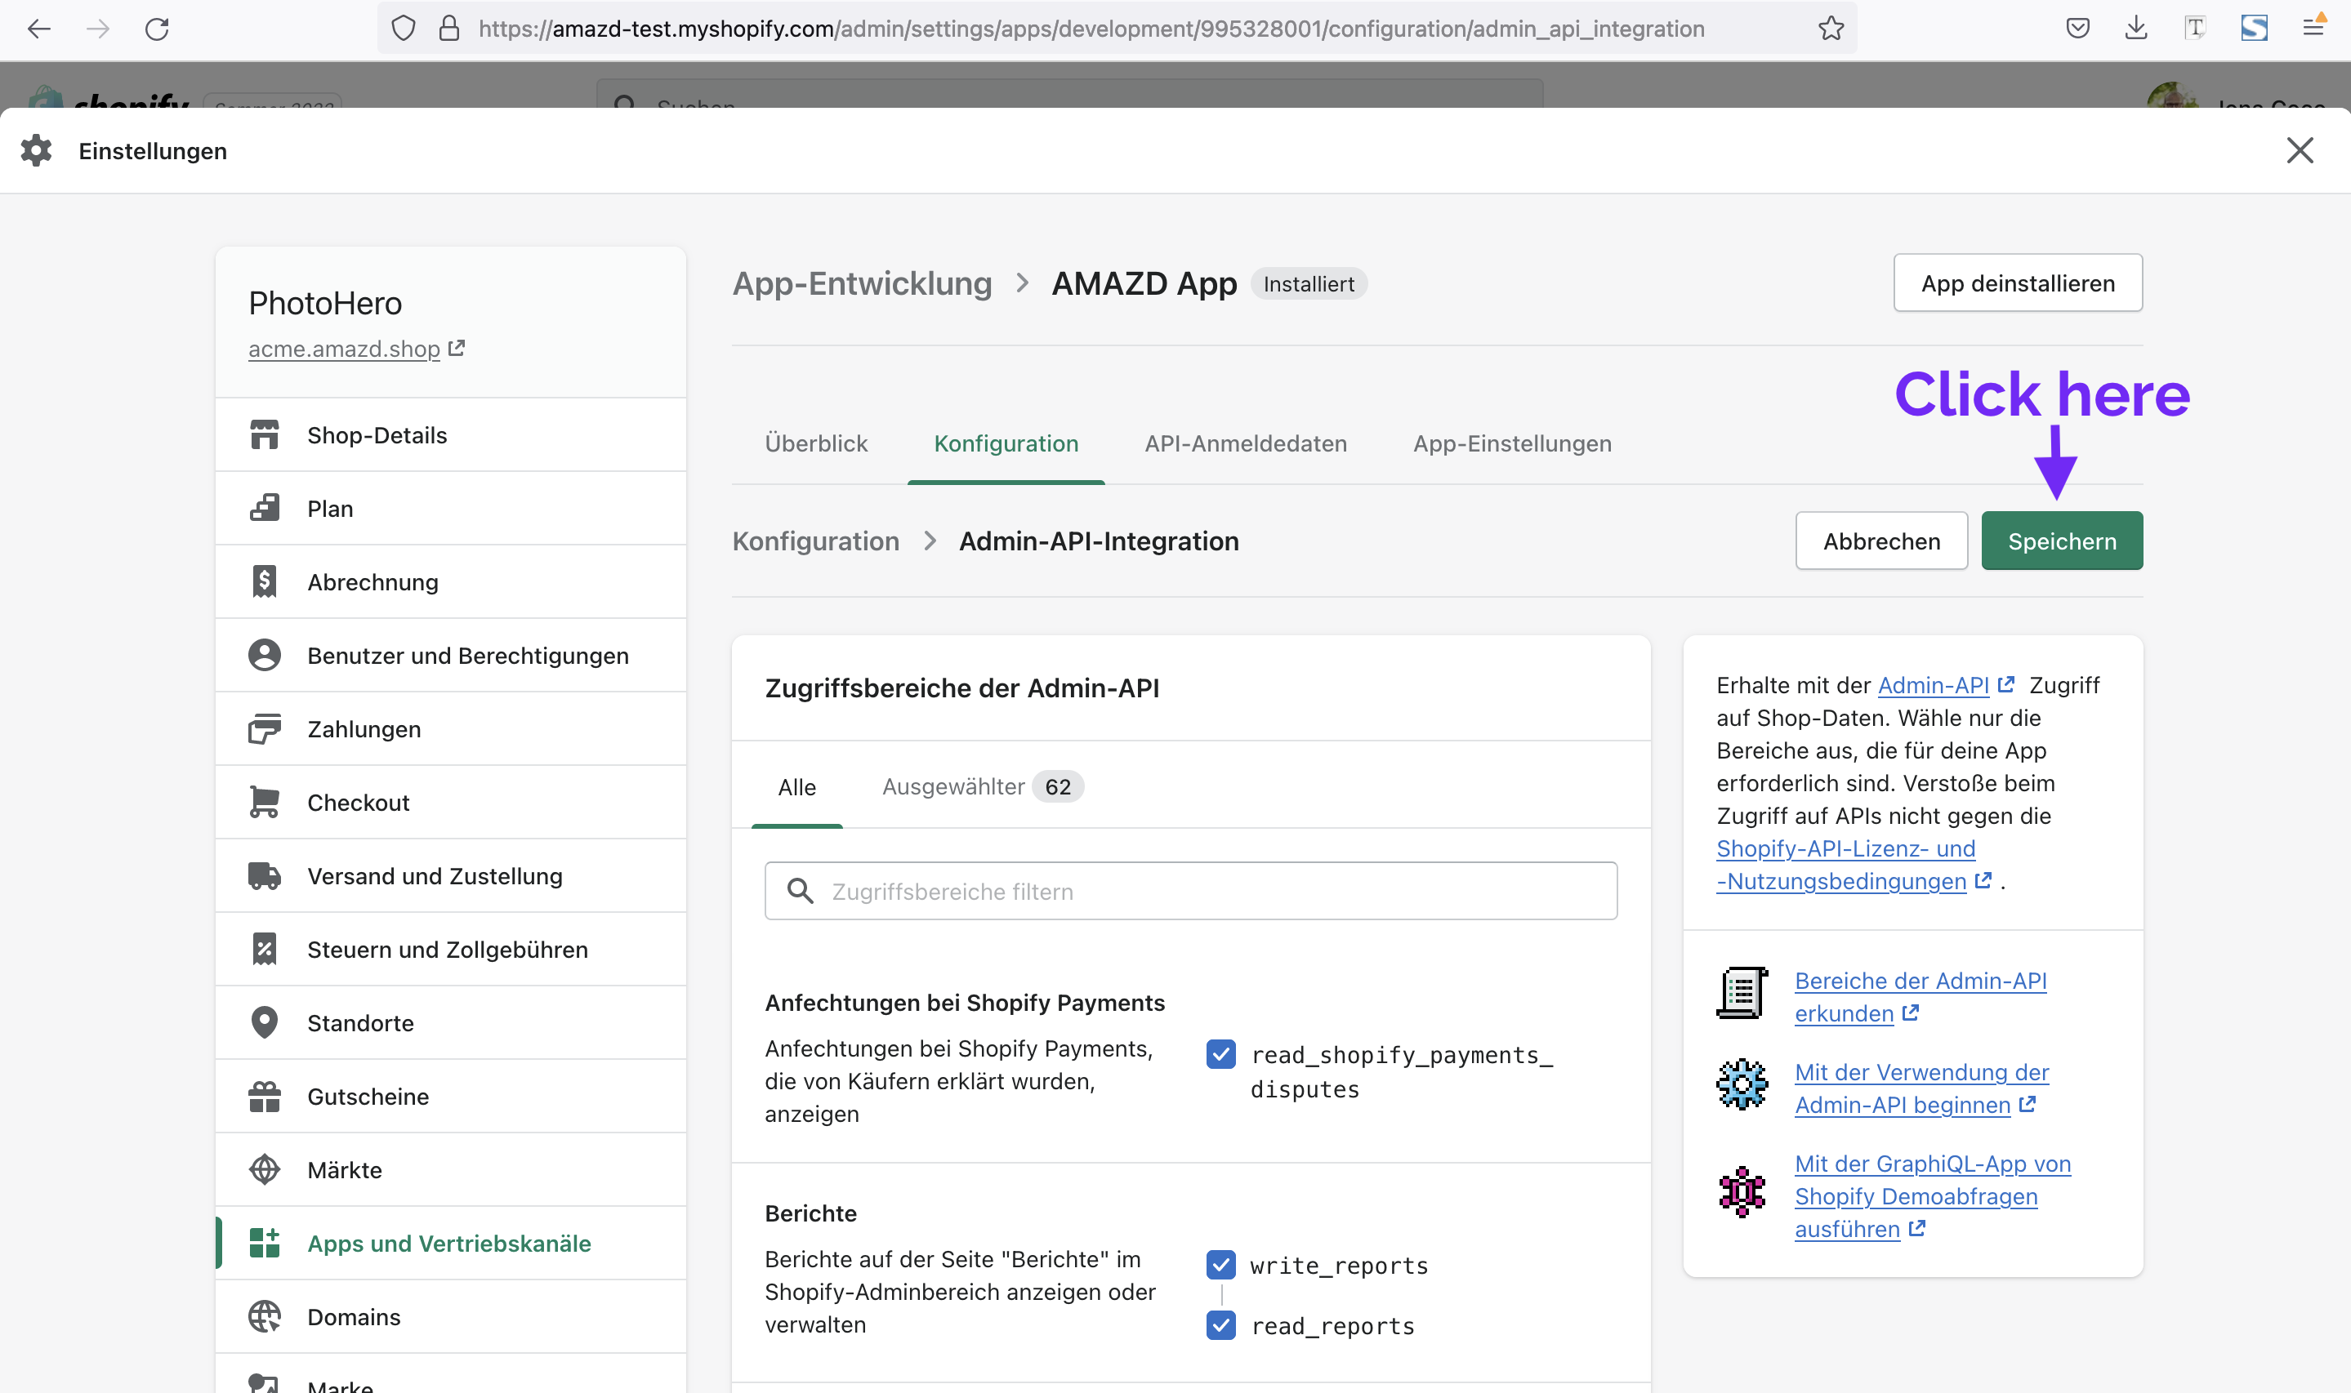
Task: Click the Bereiche der Admin-API document icon
Action: [x=1742, y=992]
